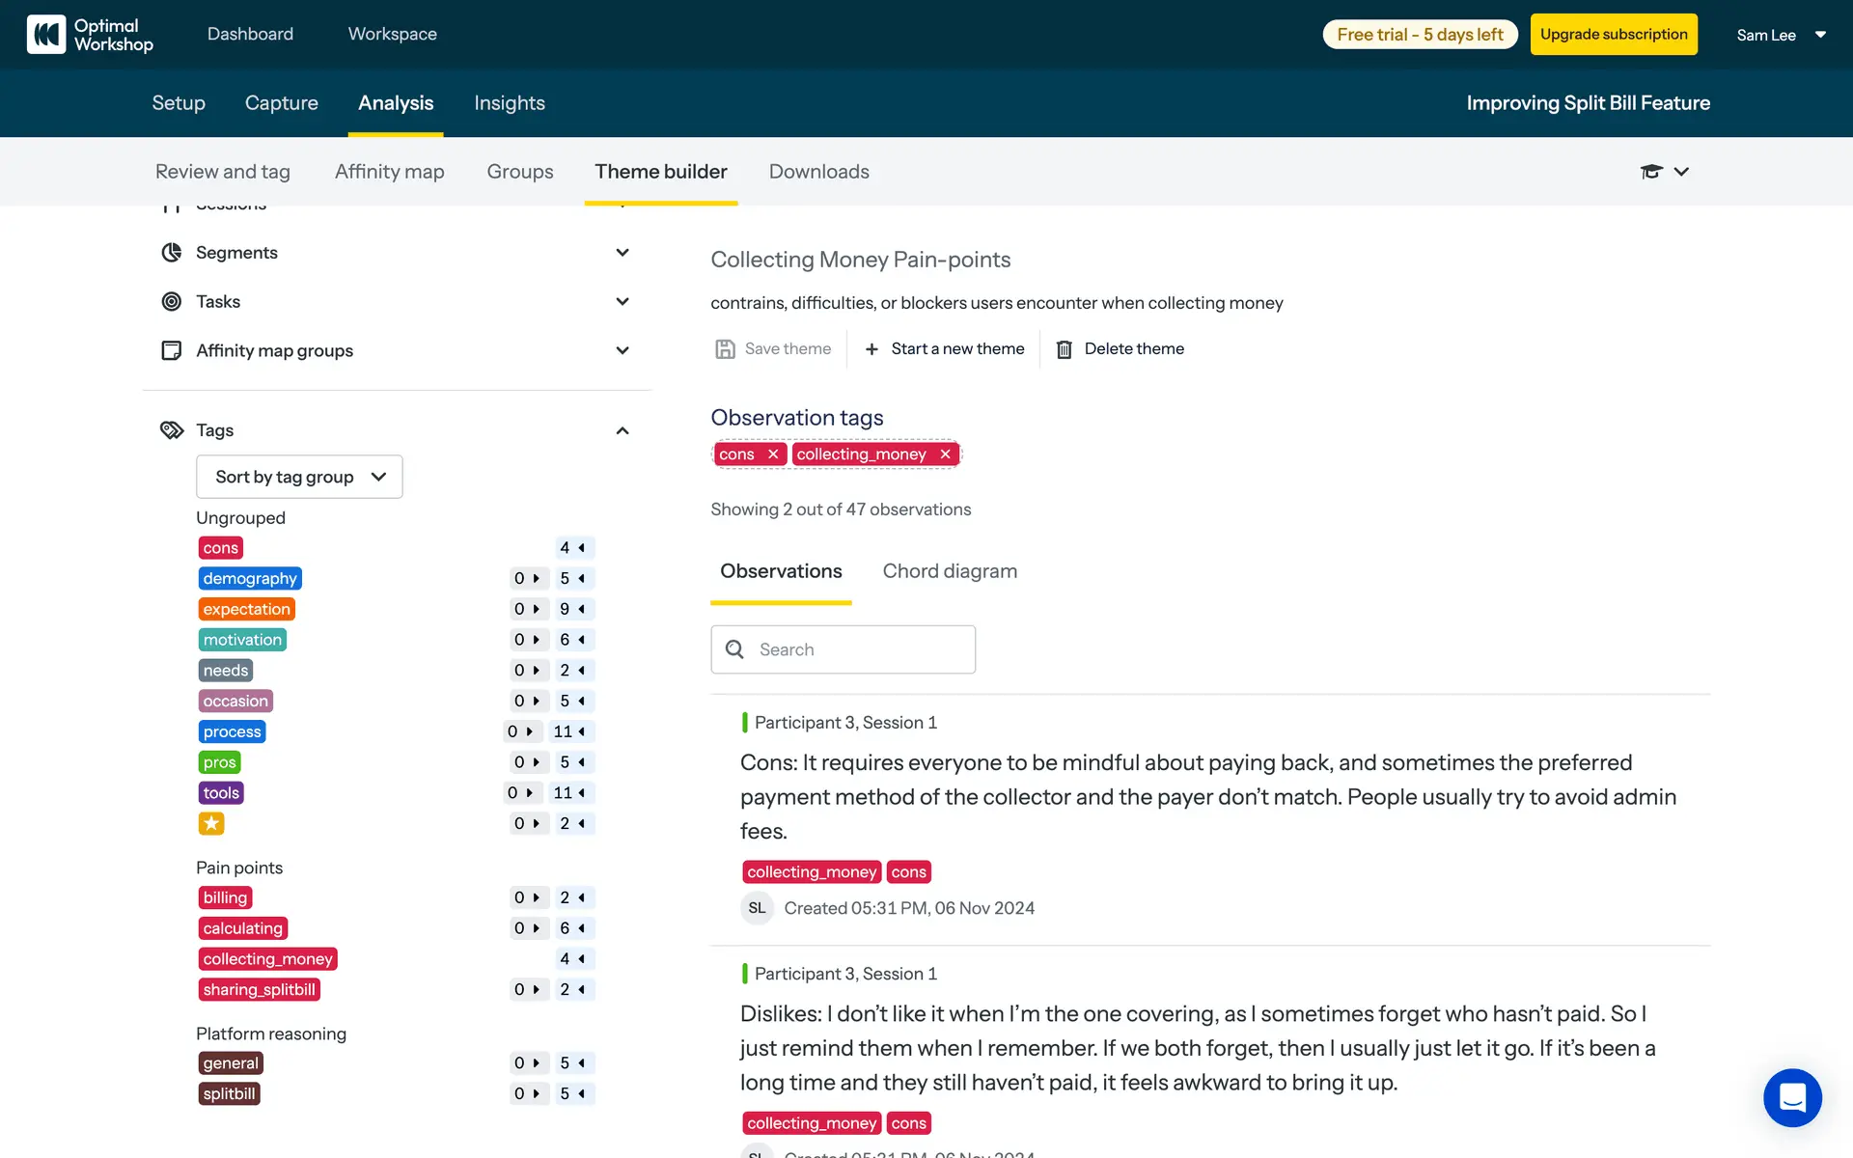
Task: Exclude the process tag using left arrow
Action: pyautogui.click(x=582, y=731)
